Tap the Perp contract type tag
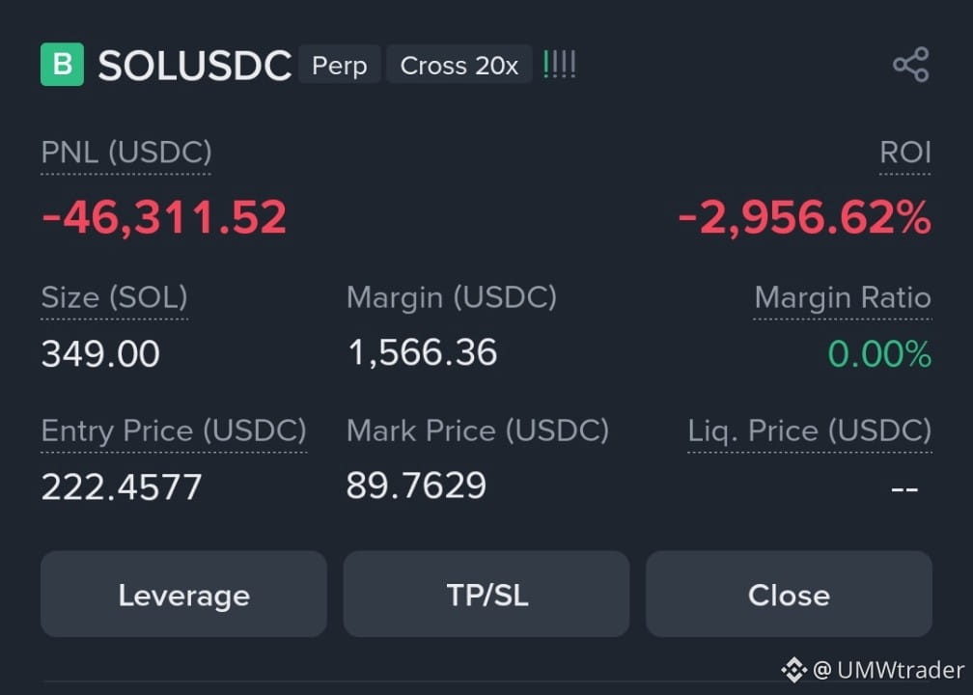This screenshot has width=973, height=695. [x=340, y=65]
